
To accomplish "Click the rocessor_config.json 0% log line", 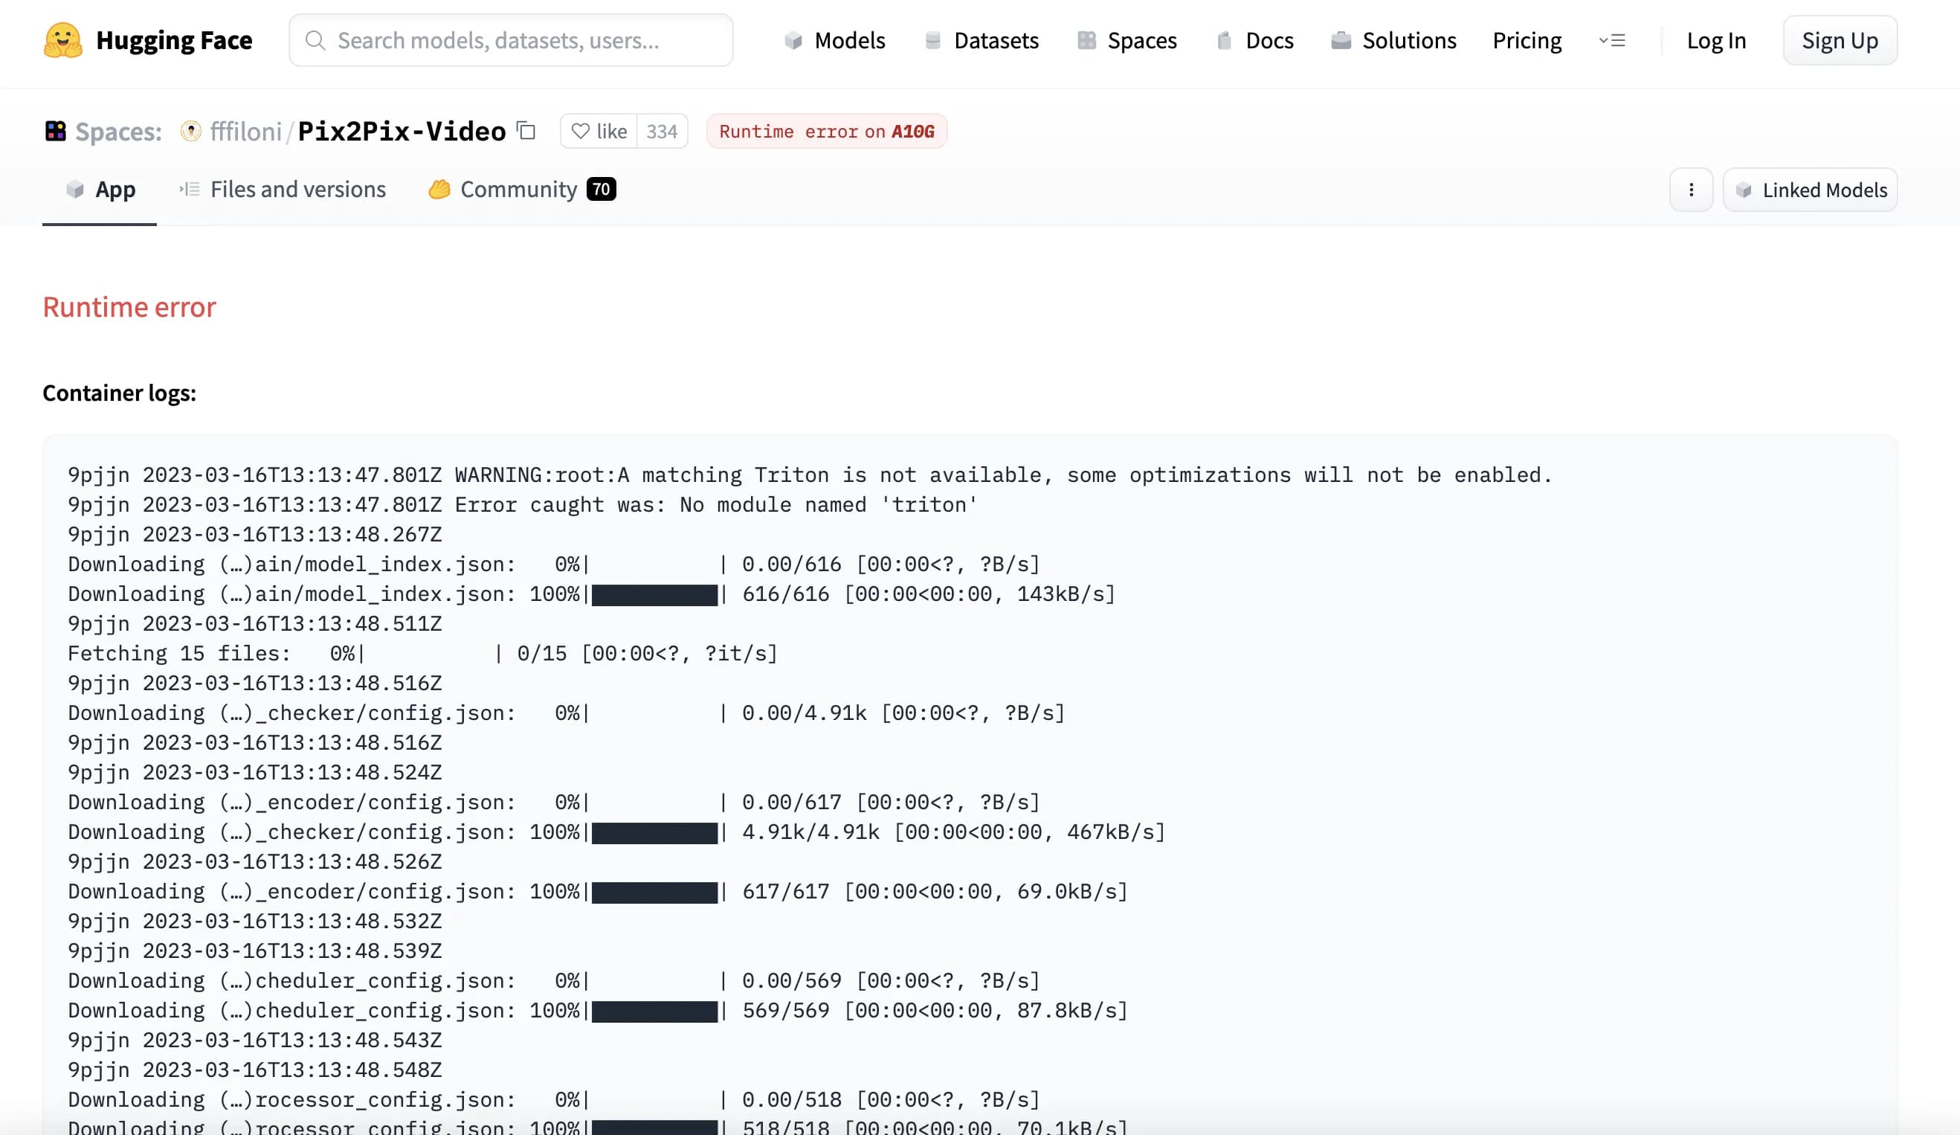I will pyautogui.click(x=554, y=1099).
